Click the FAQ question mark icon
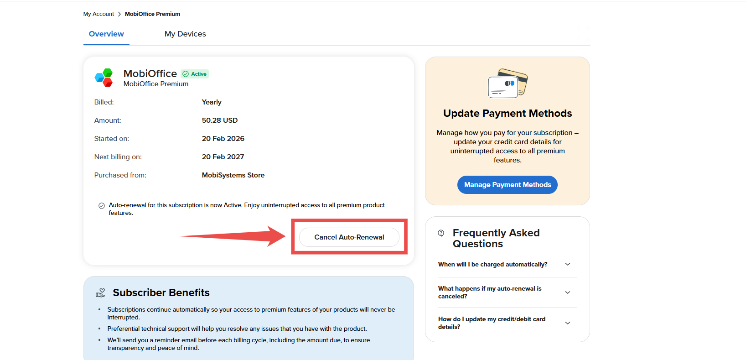Image resolution: width=746 pixels, height=360 pixels. [441, 233]
